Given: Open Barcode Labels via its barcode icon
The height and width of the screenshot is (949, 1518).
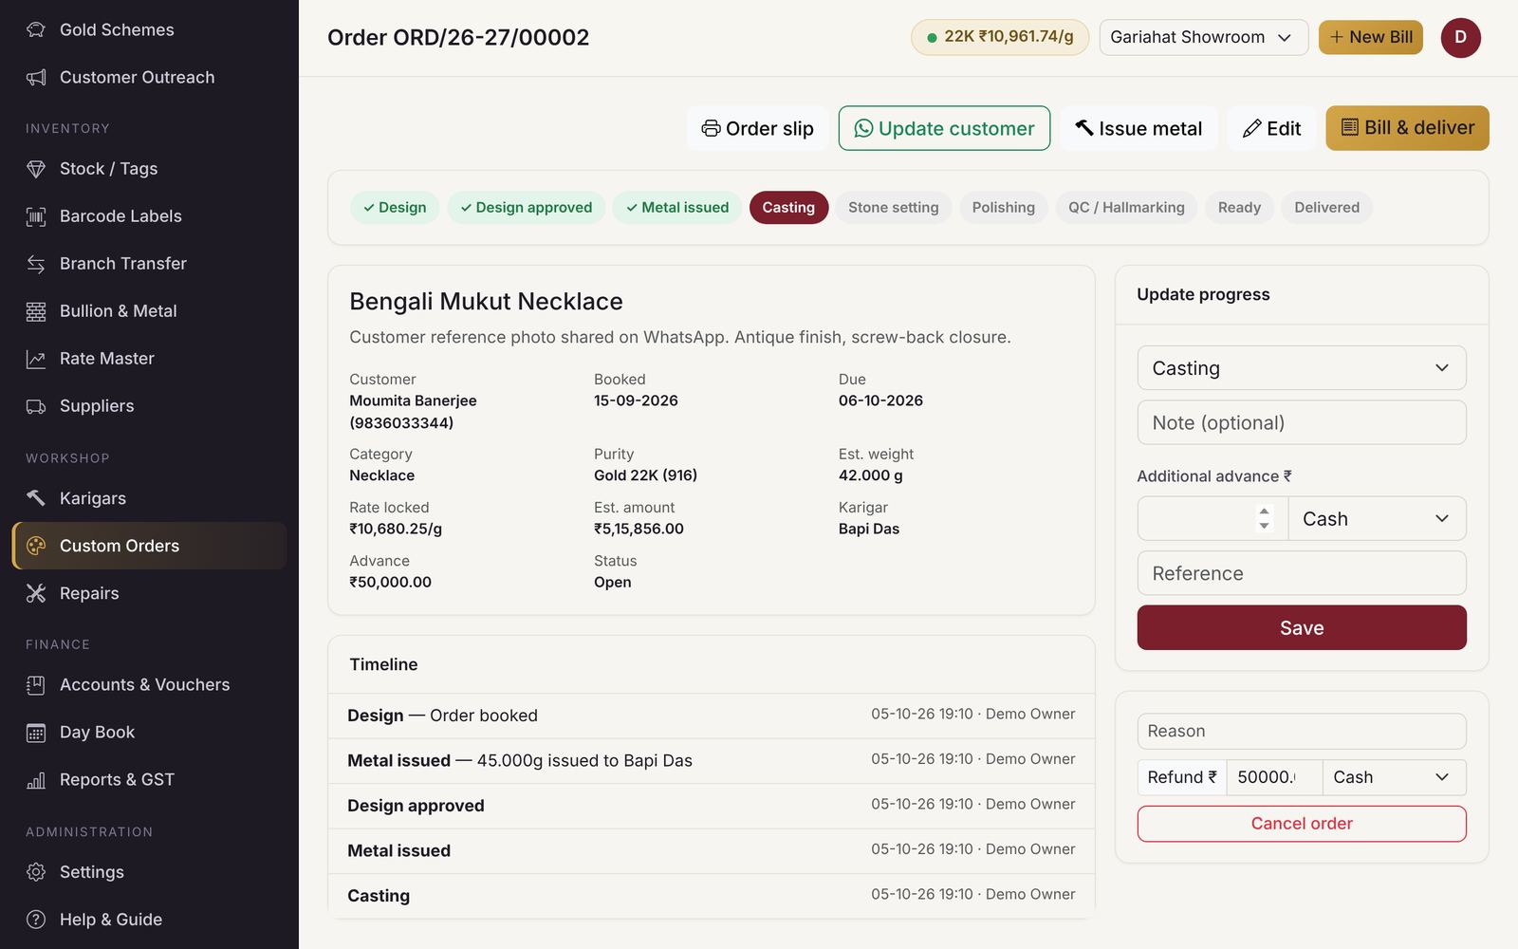Looking at the screenshot, I should (x=36, y=216).
